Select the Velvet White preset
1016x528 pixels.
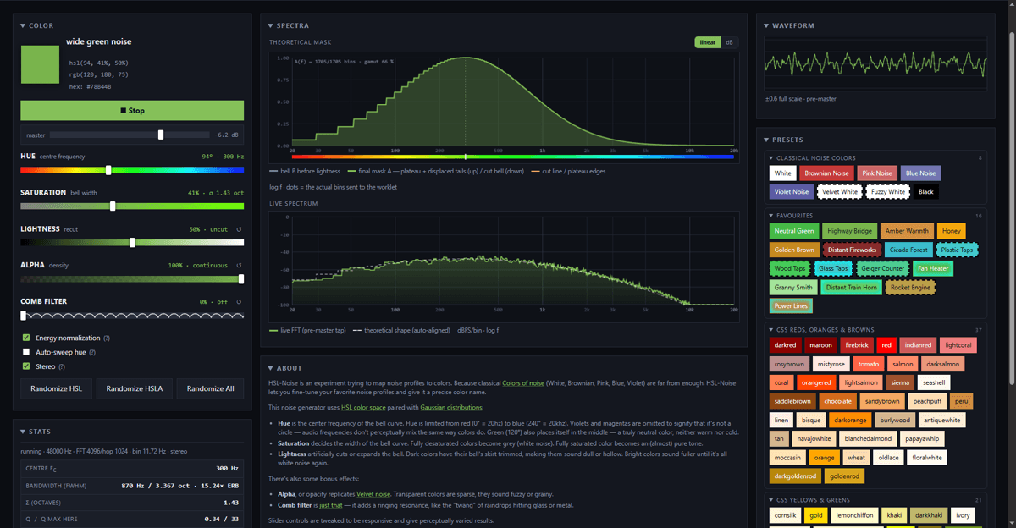838,192
